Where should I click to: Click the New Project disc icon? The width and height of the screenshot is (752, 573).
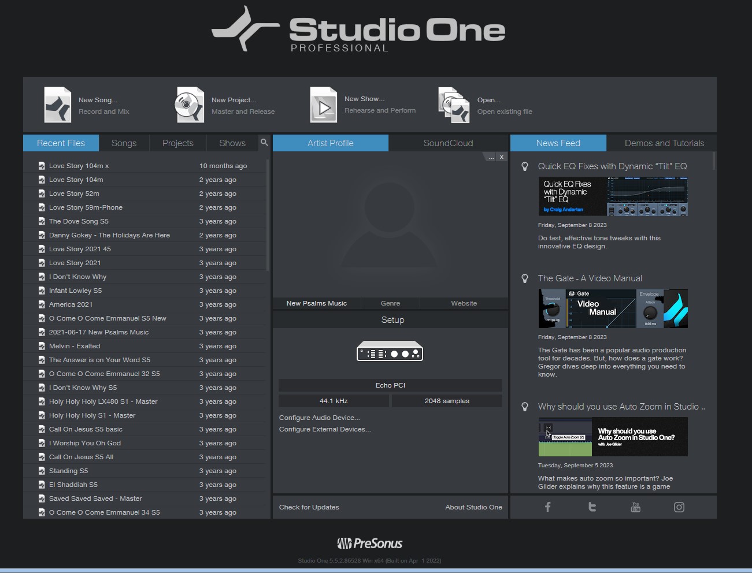190,105
